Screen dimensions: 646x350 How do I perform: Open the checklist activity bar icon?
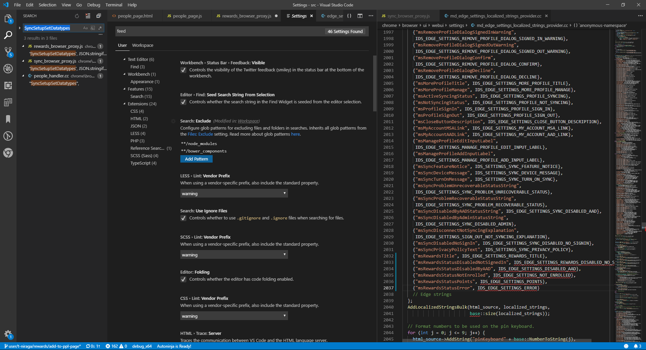(x=8, y=102)
